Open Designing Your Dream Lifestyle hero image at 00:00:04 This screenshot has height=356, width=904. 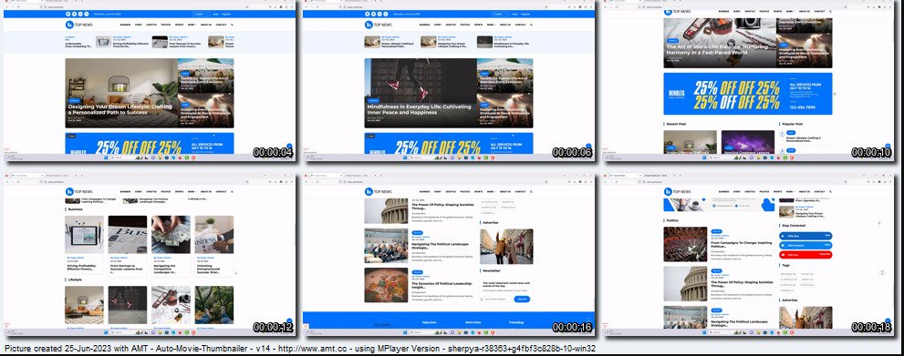pos(121,93)
